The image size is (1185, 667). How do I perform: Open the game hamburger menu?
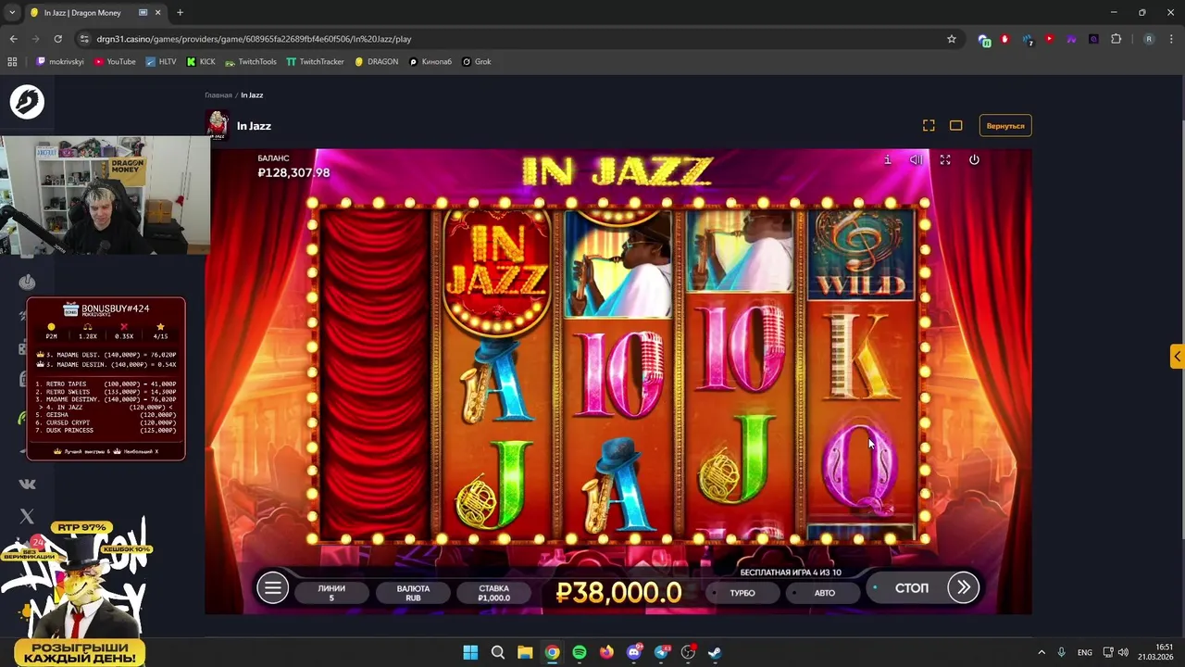272,587
